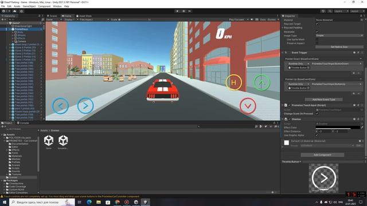Open the ButtonUp function dropdown
367x206 pixels.
[x=337, y=84]
